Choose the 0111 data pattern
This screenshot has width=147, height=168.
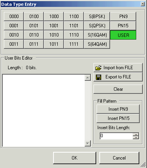pos(34,44)
